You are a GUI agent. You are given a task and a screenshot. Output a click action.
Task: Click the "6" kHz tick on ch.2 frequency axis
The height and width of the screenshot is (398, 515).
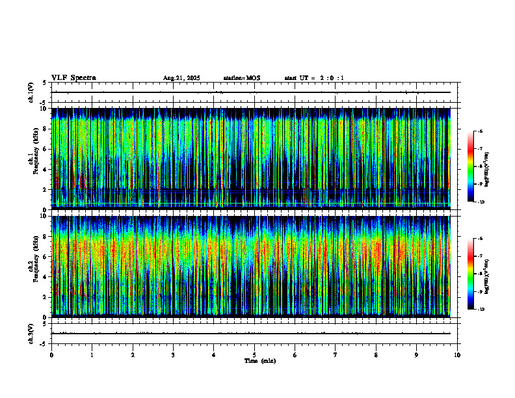45,257
